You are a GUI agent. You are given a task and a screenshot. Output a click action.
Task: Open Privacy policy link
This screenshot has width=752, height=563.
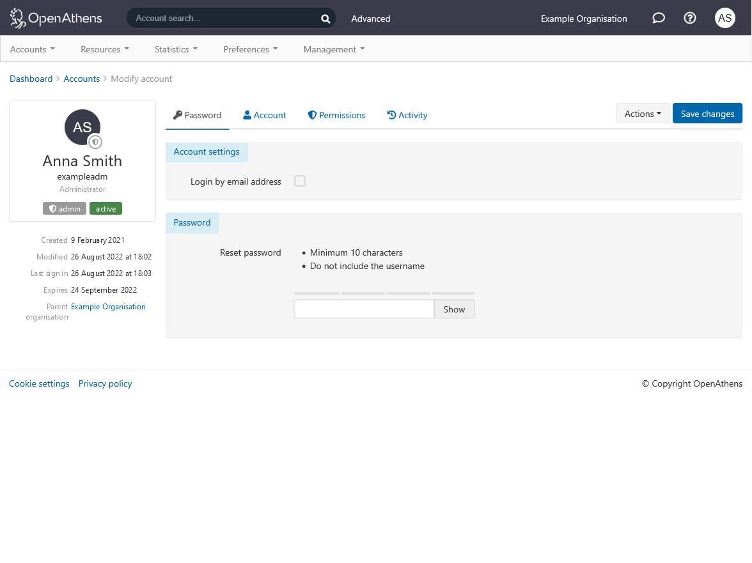coord(105,384)
